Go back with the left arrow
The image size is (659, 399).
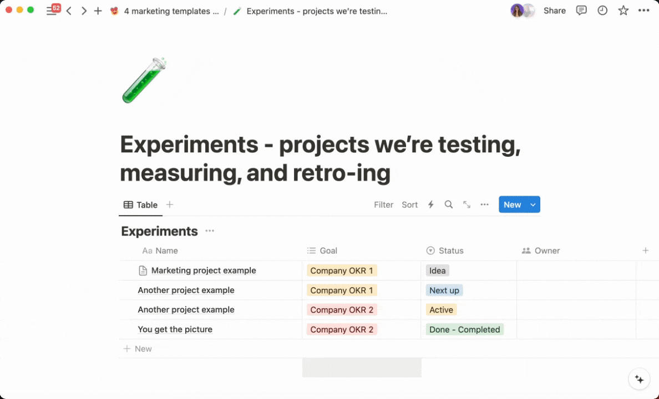(x=69, y=11)
